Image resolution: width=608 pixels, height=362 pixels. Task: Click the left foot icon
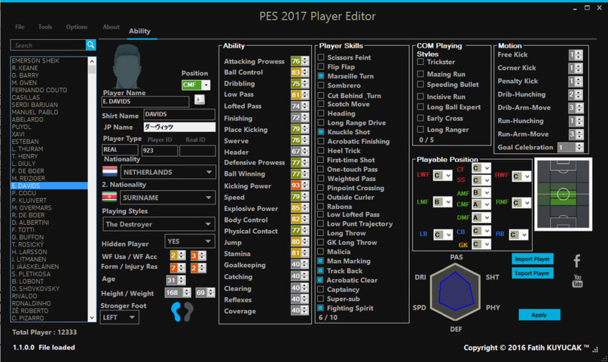point(176,311)
